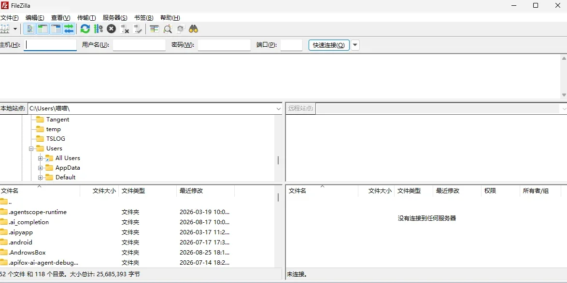Select the .aipyapp folder row
Viewport: 567px width, 283px height.
(138, 232)
